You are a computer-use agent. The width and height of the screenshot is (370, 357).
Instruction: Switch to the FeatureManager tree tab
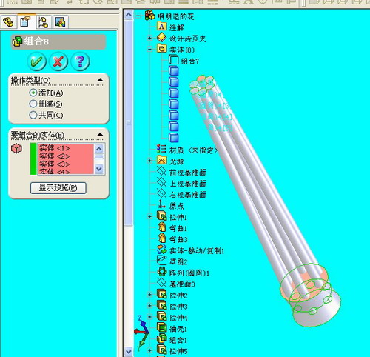(x=9, y=22)
